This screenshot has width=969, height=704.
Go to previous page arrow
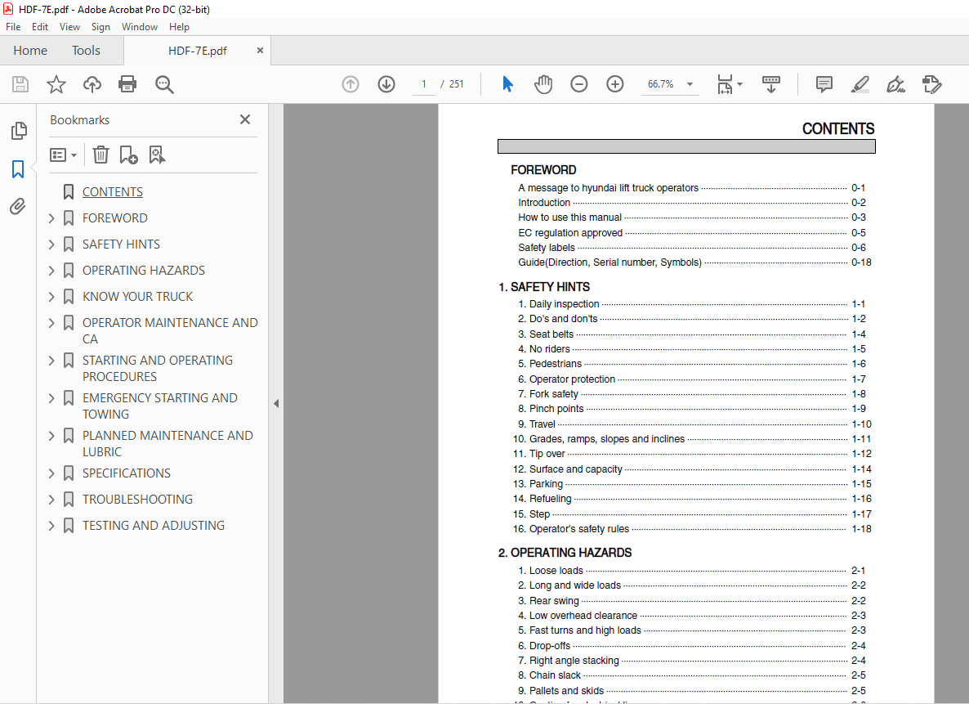(x=351, y=84)
